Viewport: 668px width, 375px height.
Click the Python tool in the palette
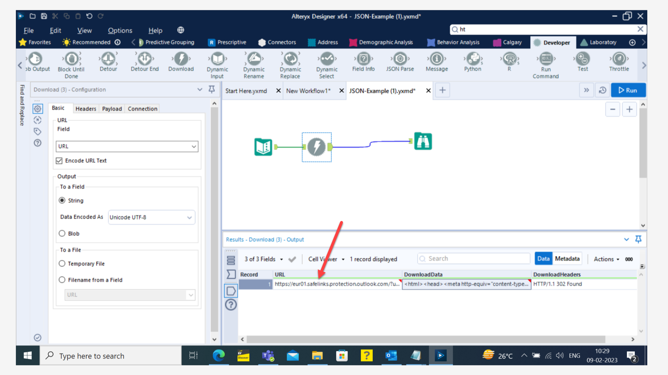pyautogui.click(x=473, y=59)
